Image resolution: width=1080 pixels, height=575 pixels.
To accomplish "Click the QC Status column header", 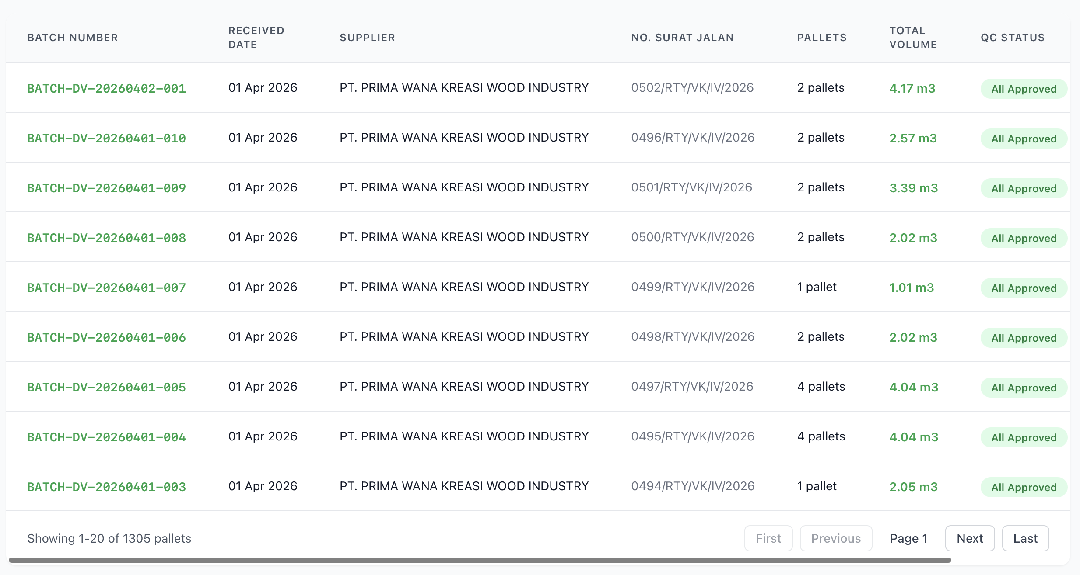I will (x=1013, y=38).
